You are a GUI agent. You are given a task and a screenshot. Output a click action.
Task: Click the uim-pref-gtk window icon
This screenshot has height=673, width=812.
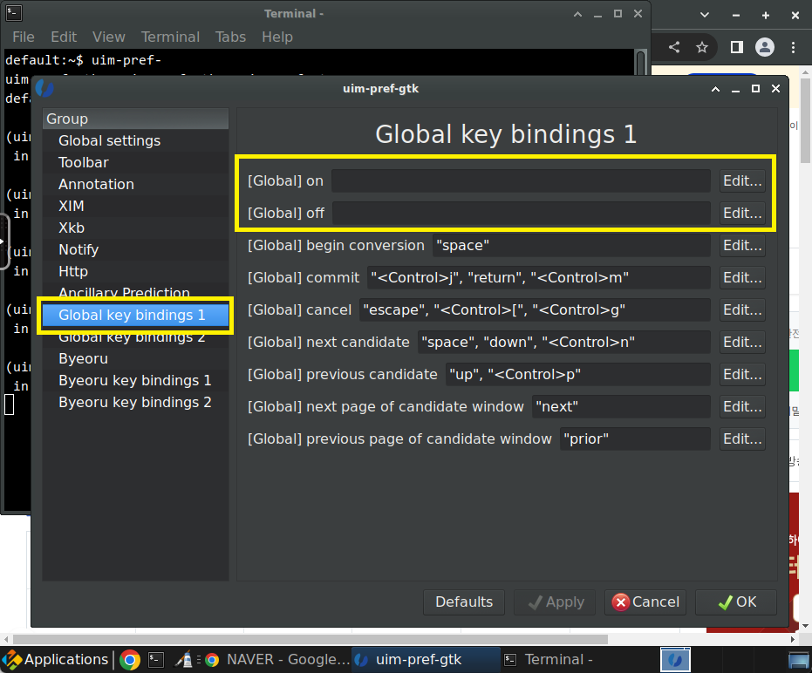[x=44, y=89]
